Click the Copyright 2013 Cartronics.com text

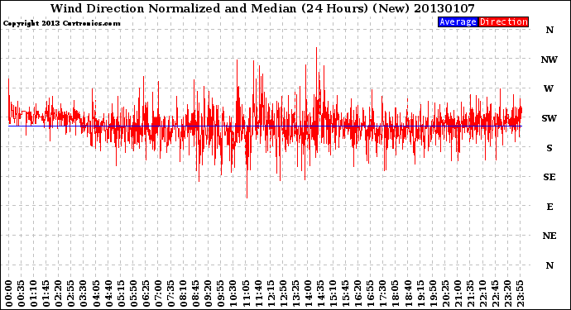coord(61,23)
